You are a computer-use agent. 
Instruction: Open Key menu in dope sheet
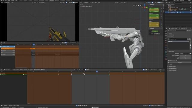28,70
